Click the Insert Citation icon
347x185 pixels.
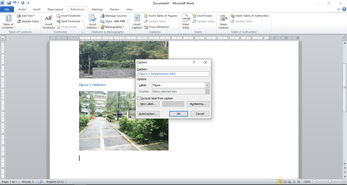[x=92, y=18]
